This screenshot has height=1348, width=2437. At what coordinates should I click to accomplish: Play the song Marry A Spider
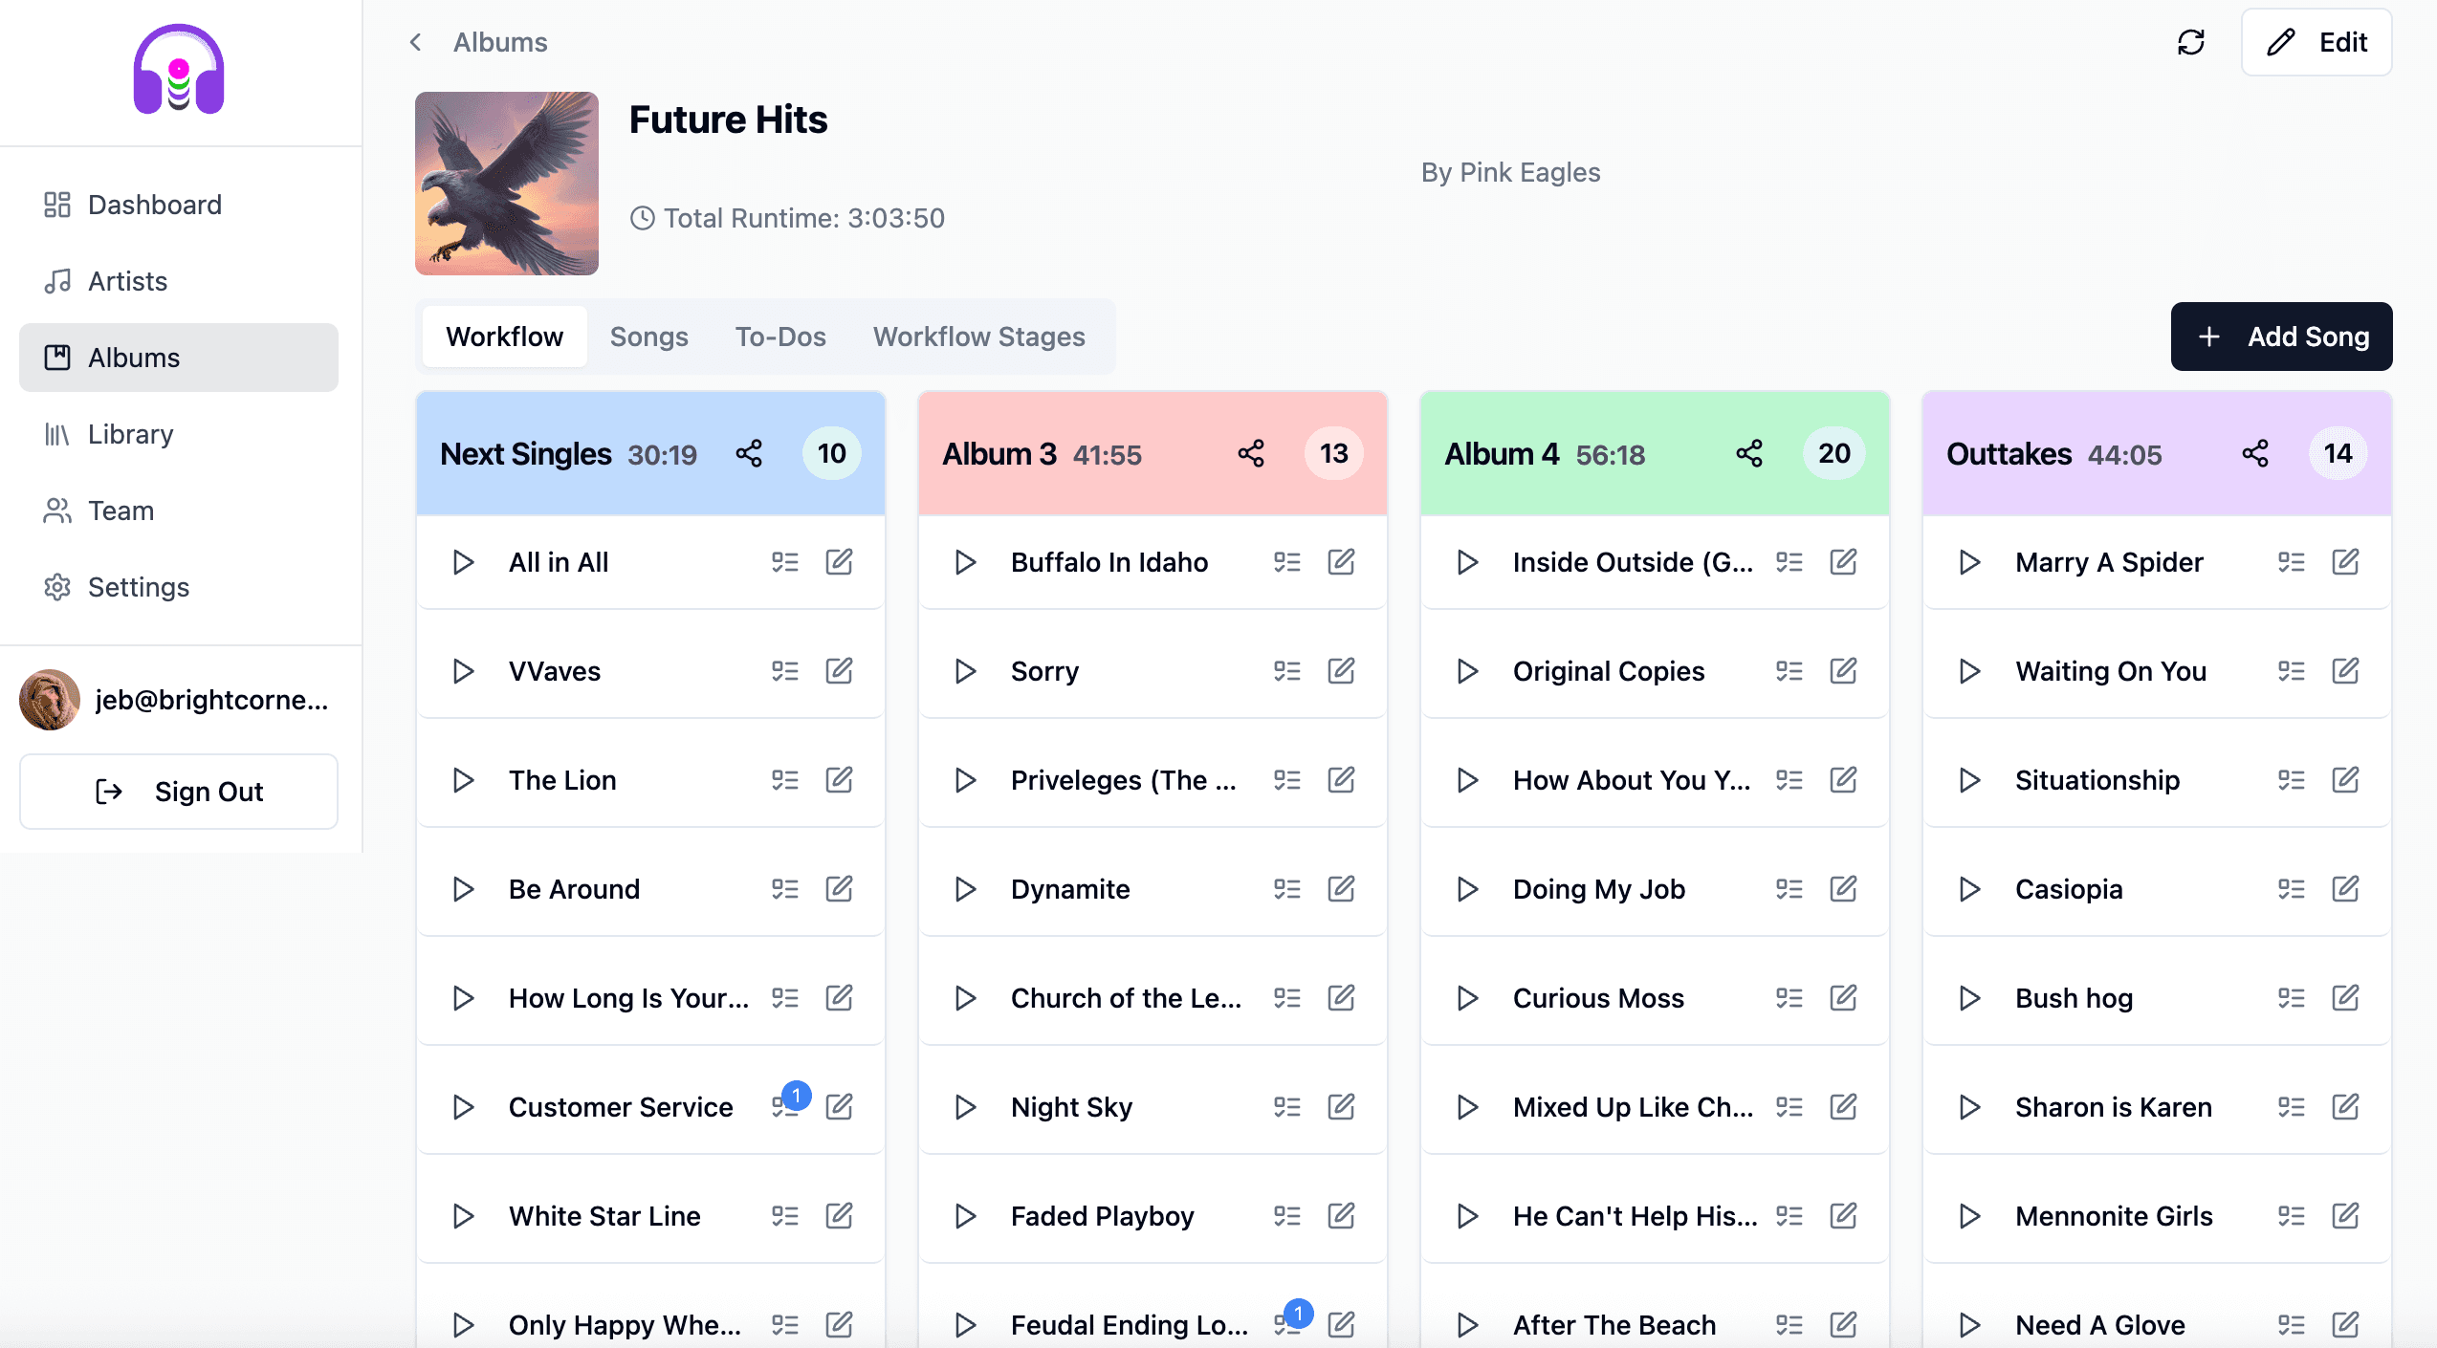click(1969, 562)
